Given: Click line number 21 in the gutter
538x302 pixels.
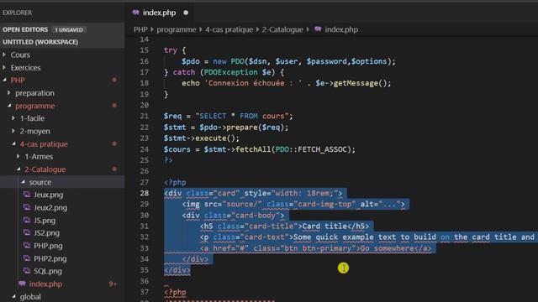Looking at the screenshot, I should click(x=145, y=116).
